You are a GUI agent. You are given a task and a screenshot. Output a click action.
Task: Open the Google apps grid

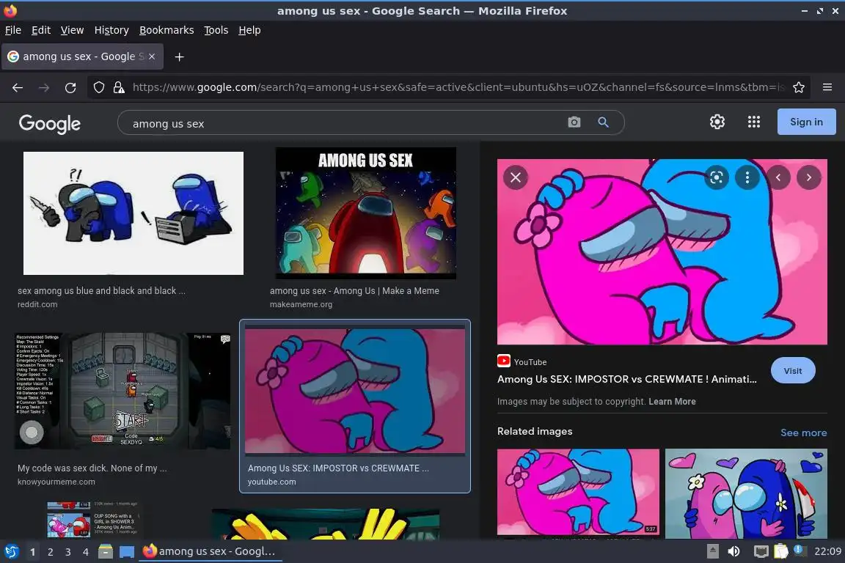[x=754, y=122]
